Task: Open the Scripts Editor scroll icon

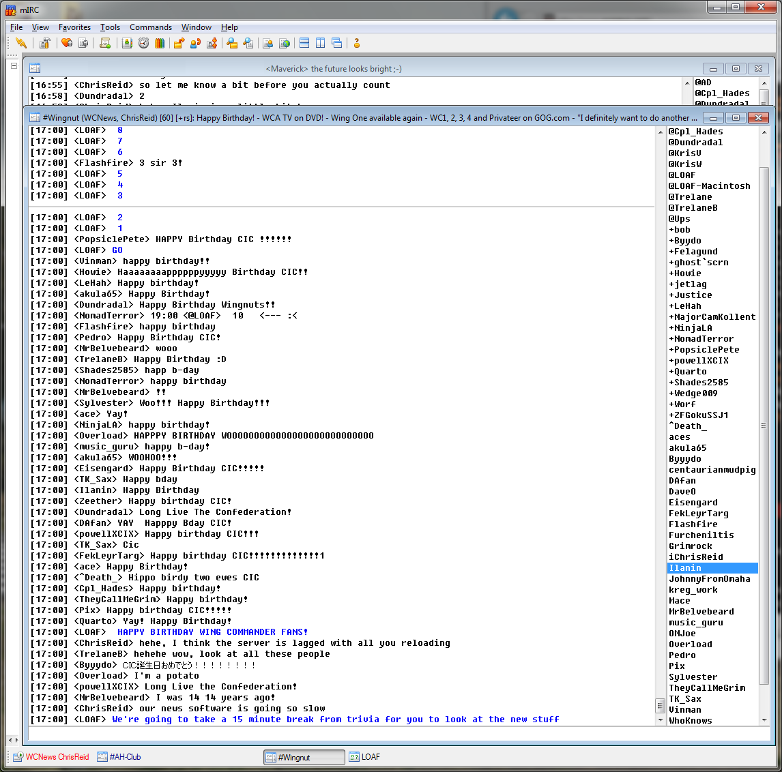Action: [105, 44]
